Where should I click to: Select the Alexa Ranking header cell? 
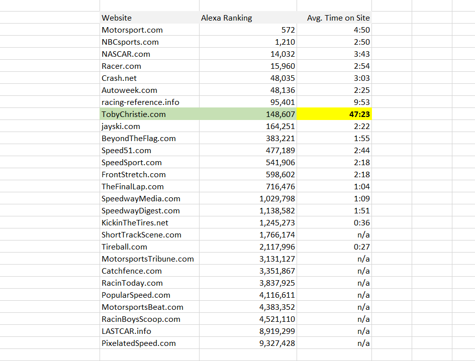[x=248, y=18]
